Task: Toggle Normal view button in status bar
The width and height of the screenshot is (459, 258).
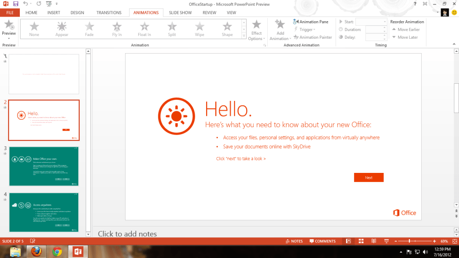Action: coord(348,241)
